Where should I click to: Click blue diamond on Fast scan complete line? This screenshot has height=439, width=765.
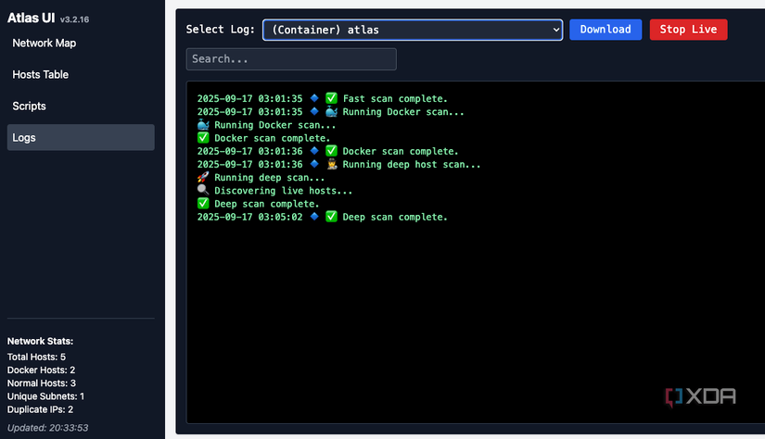tap(314, 98)
